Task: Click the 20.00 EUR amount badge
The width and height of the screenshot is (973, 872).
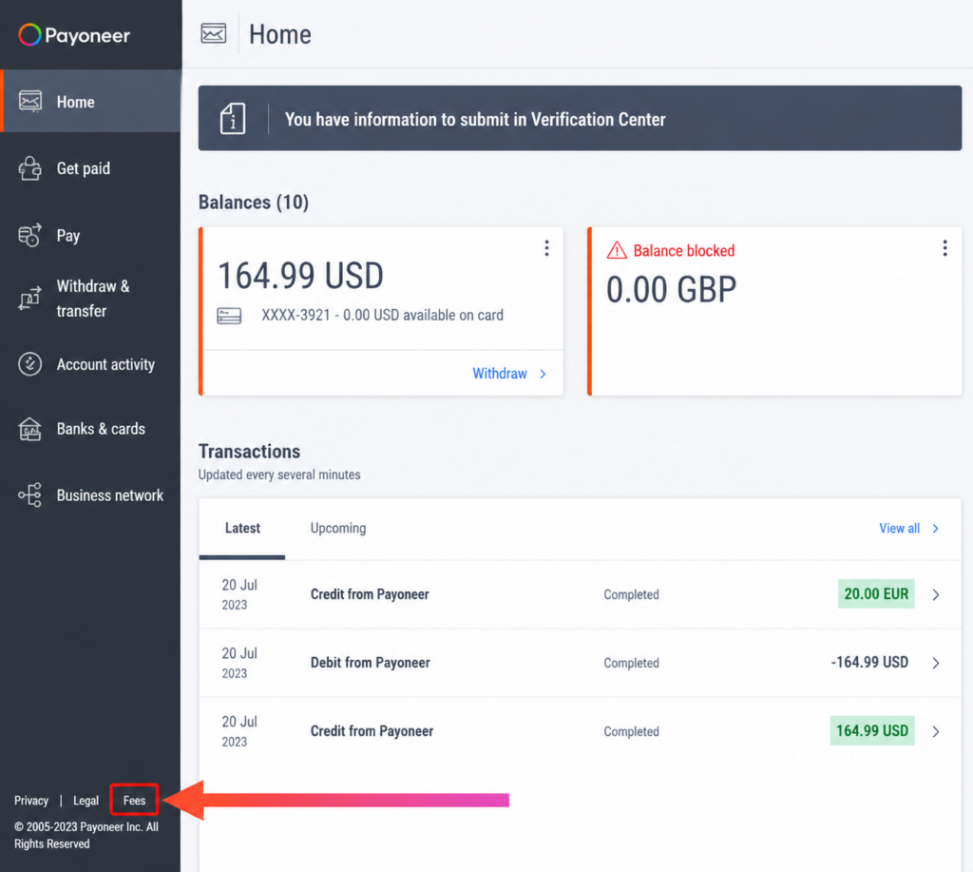Action: [x=876, y=593]
